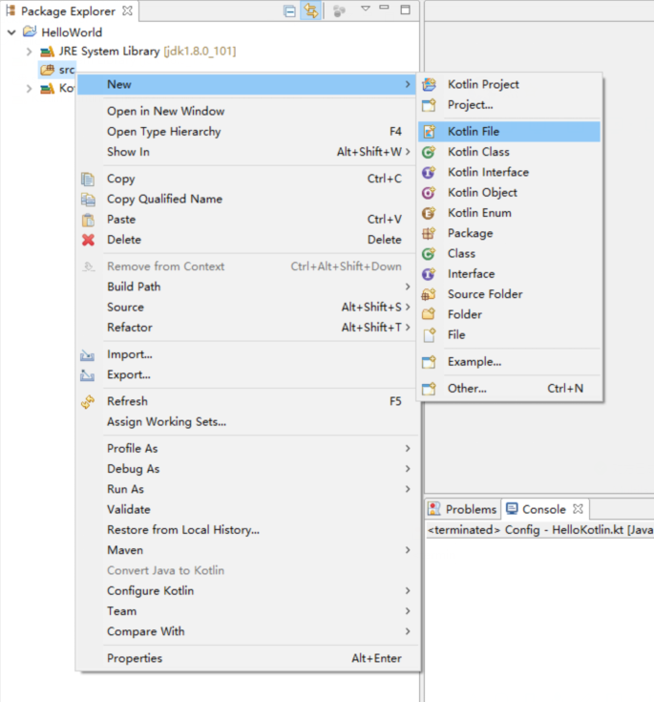Select Assign Working Sets...

pos(246,422)
